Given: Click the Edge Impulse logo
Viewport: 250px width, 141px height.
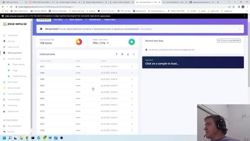Looking at the screenshot, I should coord(15,24).
